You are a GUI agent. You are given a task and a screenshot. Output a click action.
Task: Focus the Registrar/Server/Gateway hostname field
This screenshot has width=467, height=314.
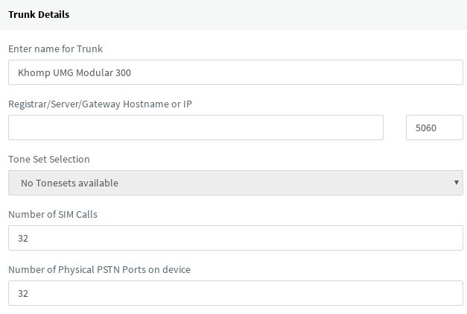[195, 128]
